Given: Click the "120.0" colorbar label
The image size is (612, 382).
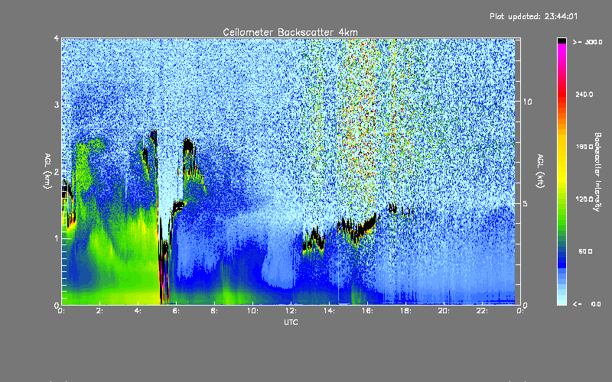Looking at the screenshot, I should (x=584, y=199).
